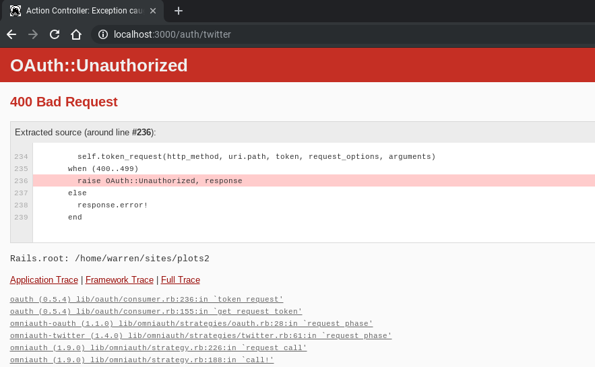Show the Application Trace
595x367 pixels.
44,280
